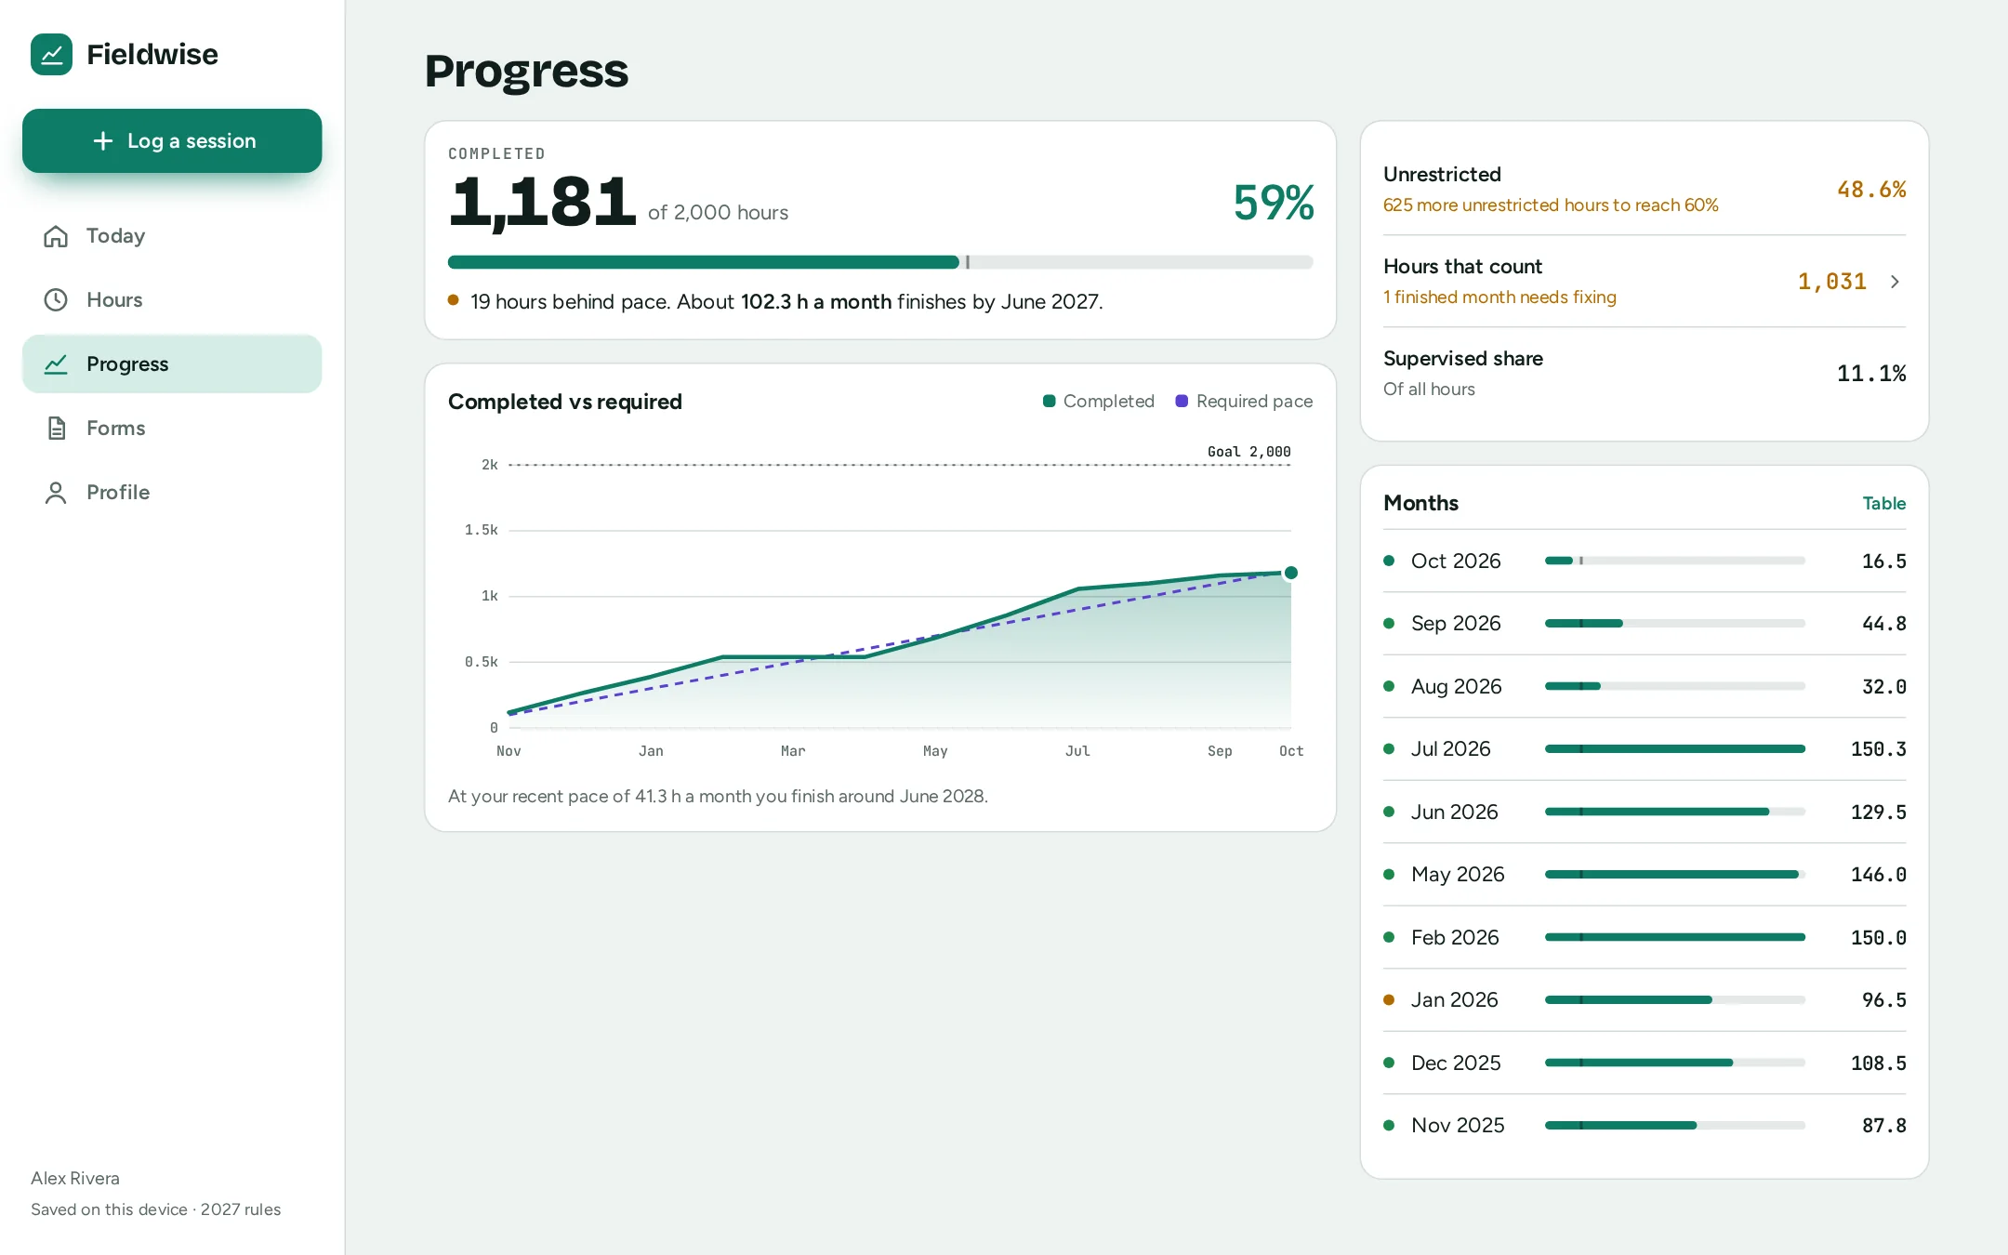
Task: Click Saved on this device 2027 rules
Action: click(155, 1209)
